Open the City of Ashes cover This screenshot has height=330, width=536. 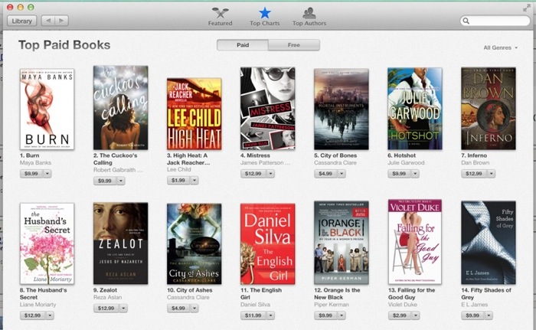194,243
